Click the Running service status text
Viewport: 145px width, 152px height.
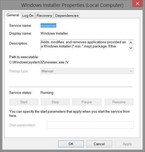click(x=47, y=93)
